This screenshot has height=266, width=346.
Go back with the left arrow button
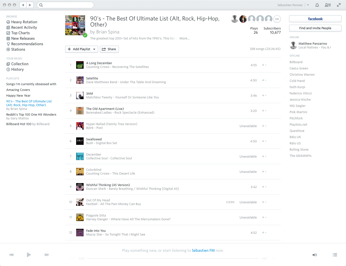23,5
